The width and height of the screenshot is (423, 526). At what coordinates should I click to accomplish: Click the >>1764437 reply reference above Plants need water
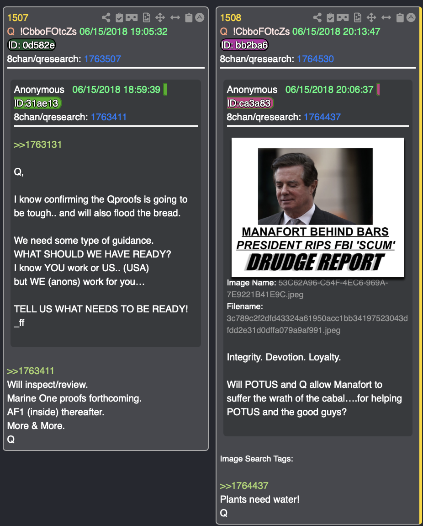[244, 486]
